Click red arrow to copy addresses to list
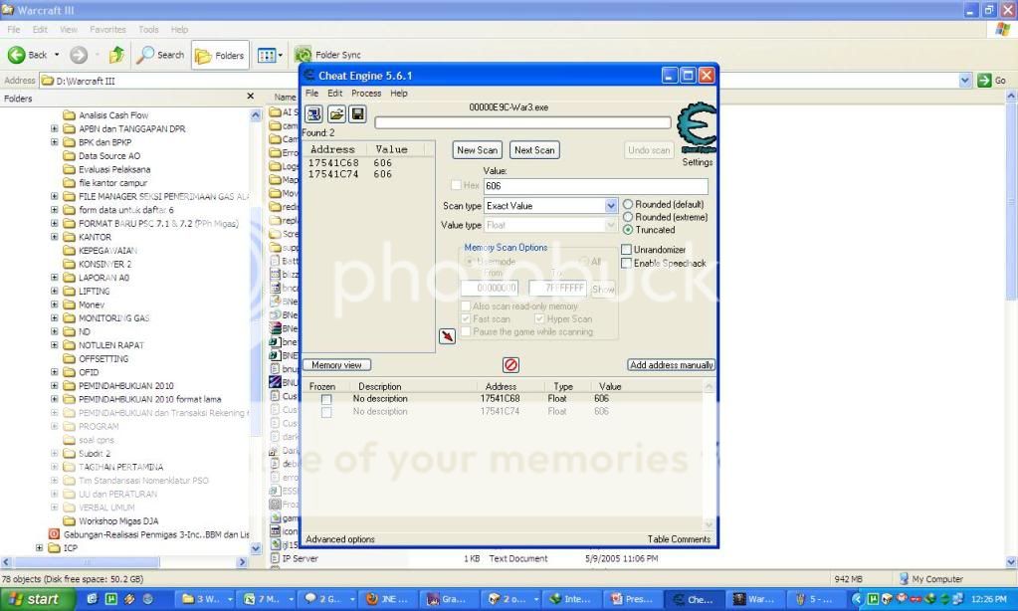 447,336
